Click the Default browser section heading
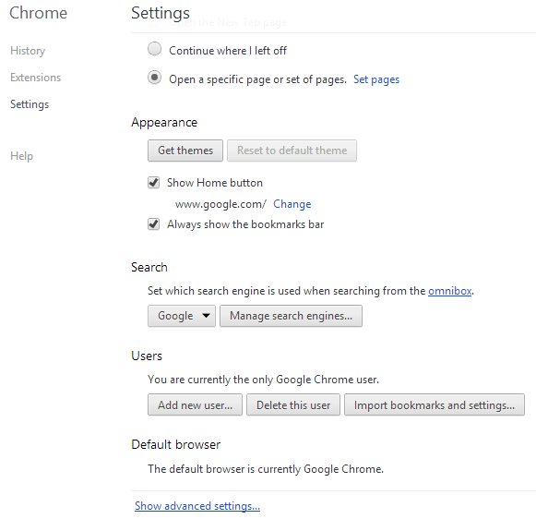Image resolution: width=536 pixels, height=531 pixels. (175, 444)
